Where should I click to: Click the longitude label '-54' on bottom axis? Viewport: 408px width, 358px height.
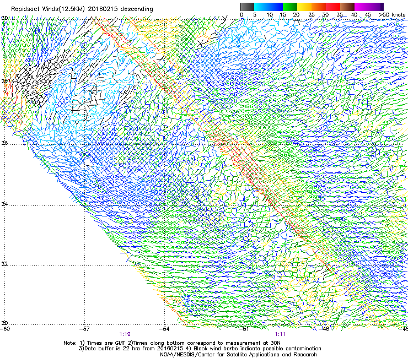[164, 329]
